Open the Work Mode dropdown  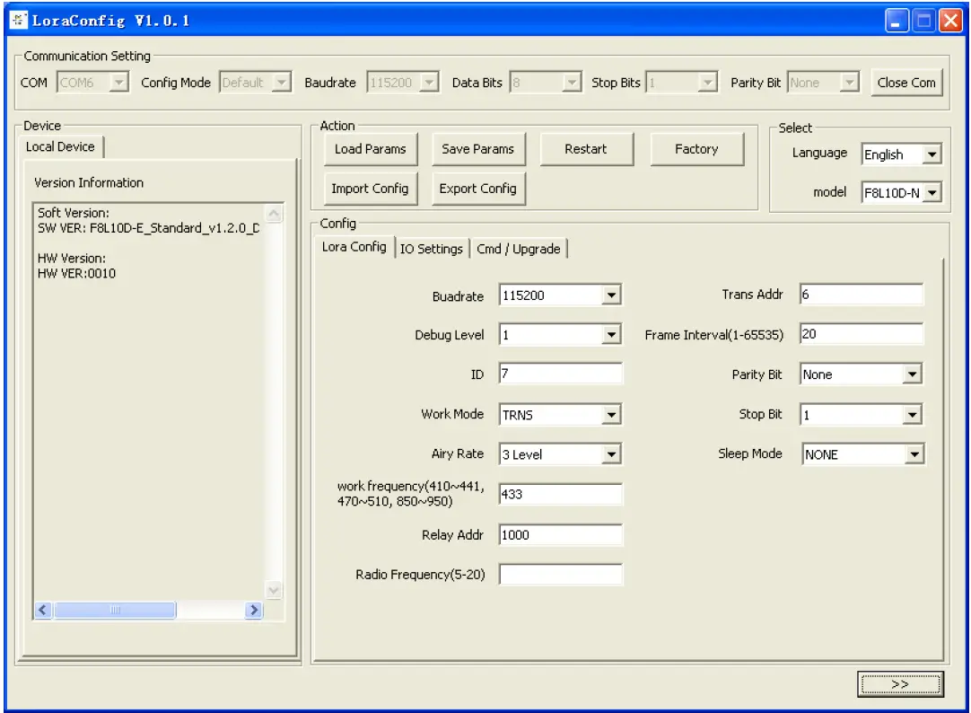pos(611,415)
